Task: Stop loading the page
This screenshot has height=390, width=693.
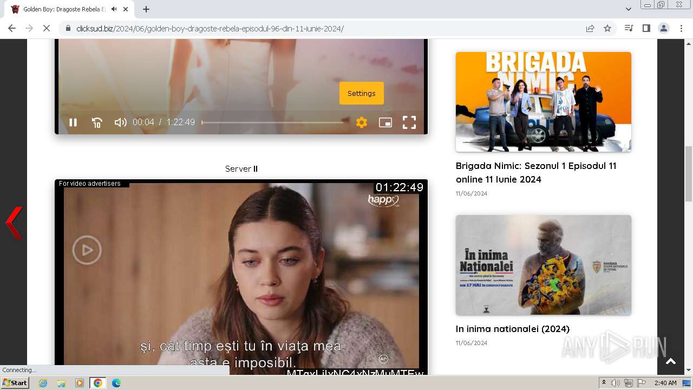Action: tap(47, 28)
